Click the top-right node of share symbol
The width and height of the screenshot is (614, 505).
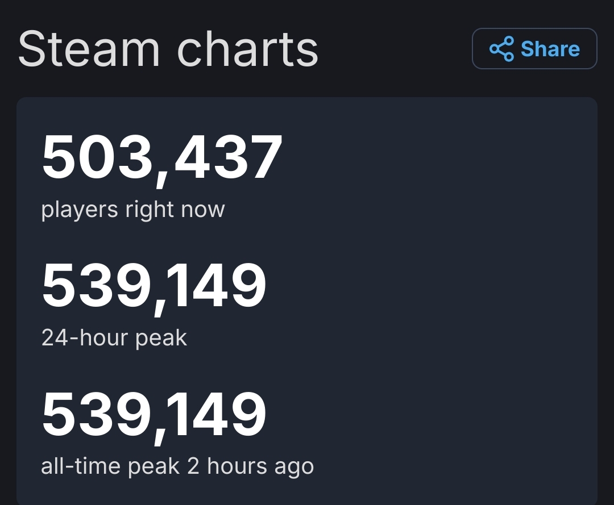[509, 40]
